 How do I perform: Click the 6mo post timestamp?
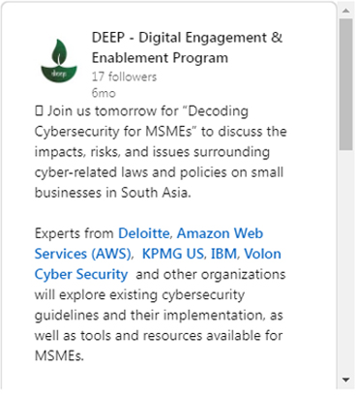click(x=104, y=93)
